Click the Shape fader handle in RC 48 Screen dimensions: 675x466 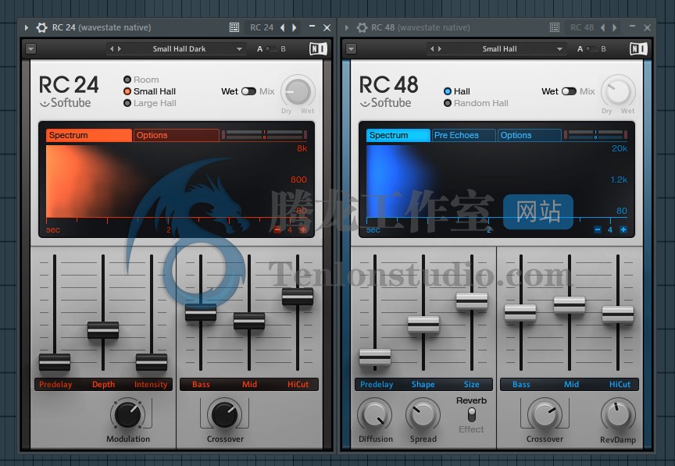[x=423, y=325]
